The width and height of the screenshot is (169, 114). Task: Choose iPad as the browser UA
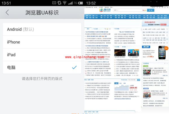(42, 55)
